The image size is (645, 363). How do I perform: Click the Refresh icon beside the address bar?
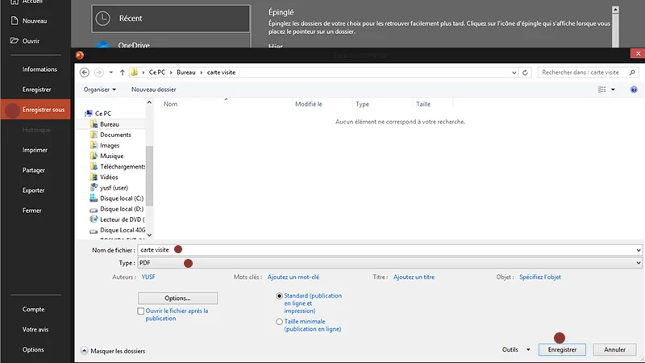525,73
